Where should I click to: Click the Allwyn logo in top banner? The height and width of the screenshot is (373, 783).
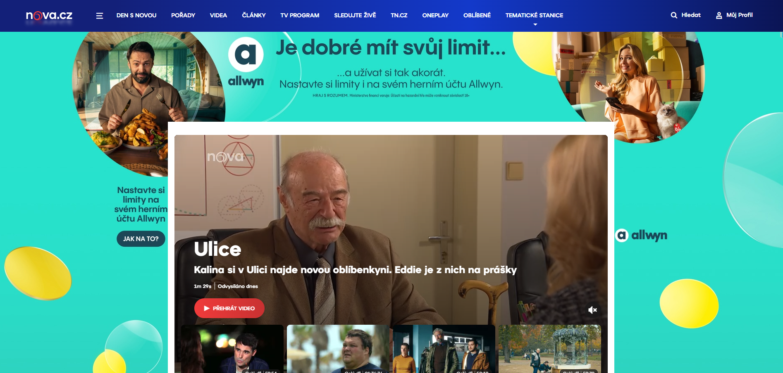[246, 62]
